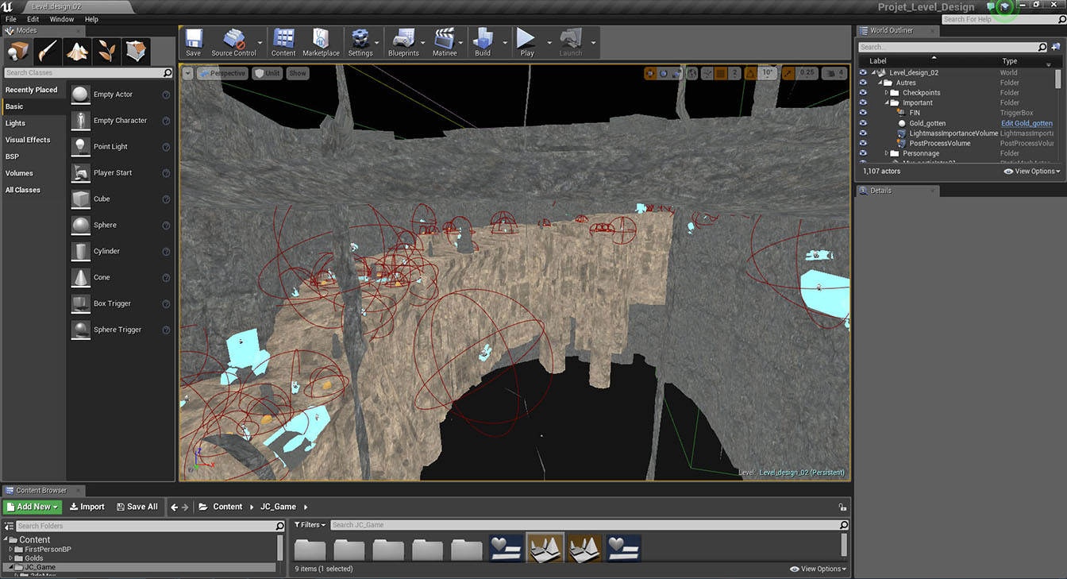Select the Volumes category in Modes panel
The width and height of the screenshot is (1067, 579).
[20, 173]
